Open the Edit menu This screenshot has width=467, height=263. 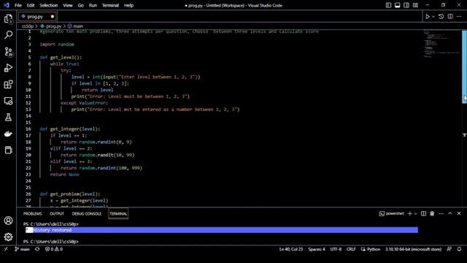(31, 5)
